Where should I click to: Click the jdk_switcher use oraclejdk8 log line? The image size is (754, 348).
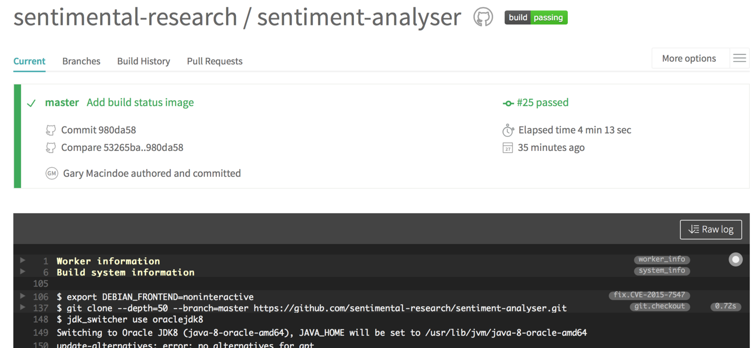point(130,319)
